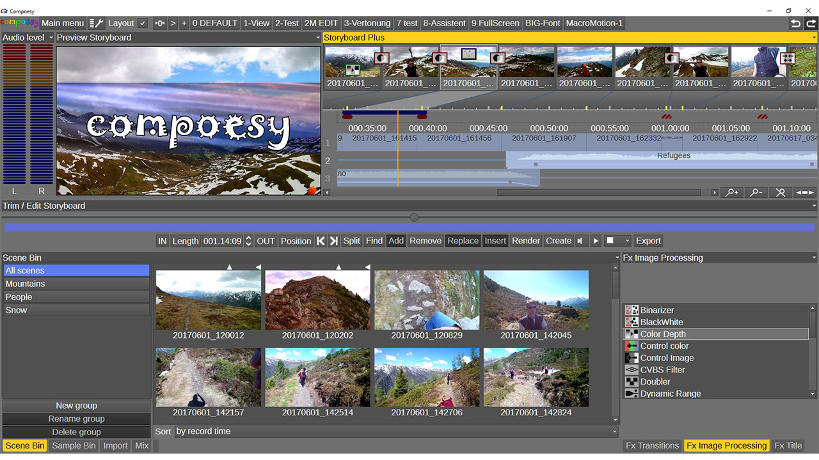The image size is (819, 460).
Task: Open settings with the wrench icon
Action: [96, 23]
